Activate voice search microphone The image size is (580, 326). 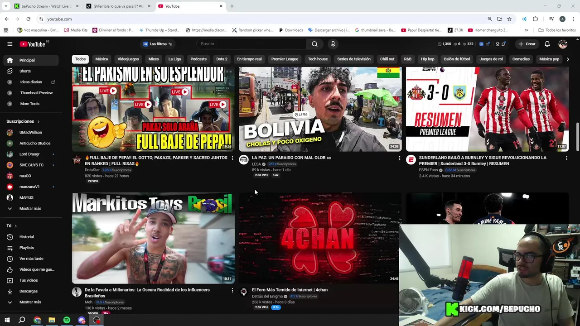tap(333, 44)
